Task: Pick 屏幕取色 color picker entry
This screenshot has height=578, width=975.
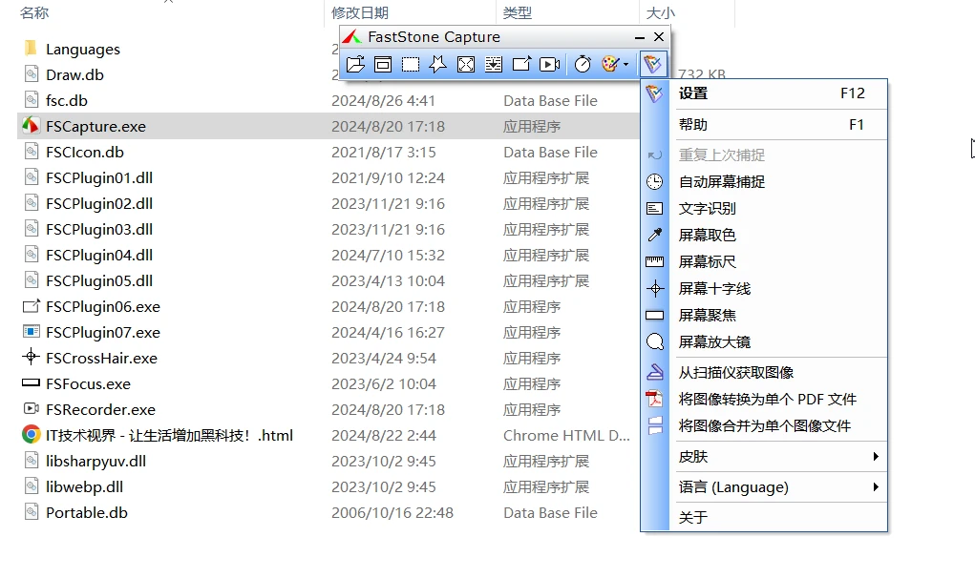Action: (x=778, y=236)
